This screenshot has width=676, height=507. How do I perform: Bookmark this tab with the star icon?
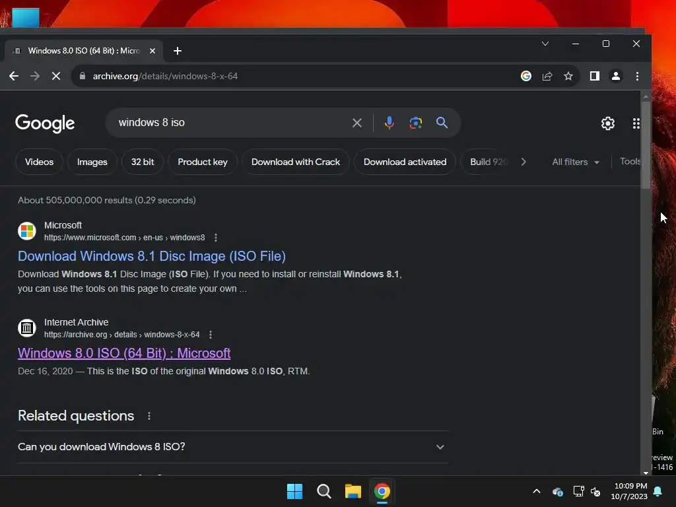568,77
